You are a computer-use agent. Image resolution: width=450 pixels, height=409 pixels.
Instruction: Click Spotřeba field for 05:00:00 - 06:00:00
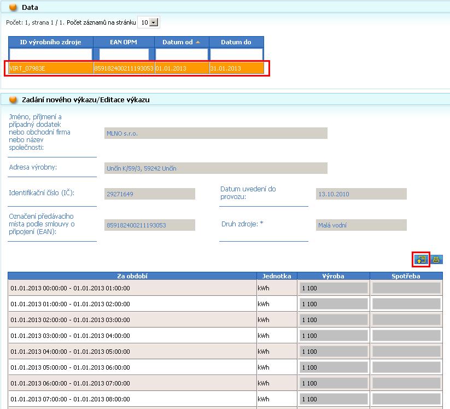406,367
